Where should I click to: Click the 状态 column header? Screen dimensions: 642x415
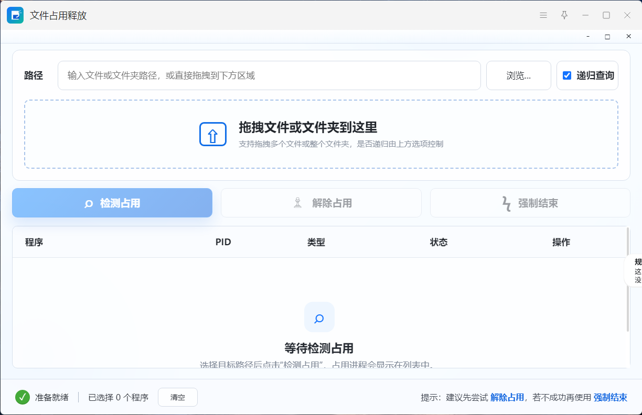pyautogui.click(x=439, y=242)
